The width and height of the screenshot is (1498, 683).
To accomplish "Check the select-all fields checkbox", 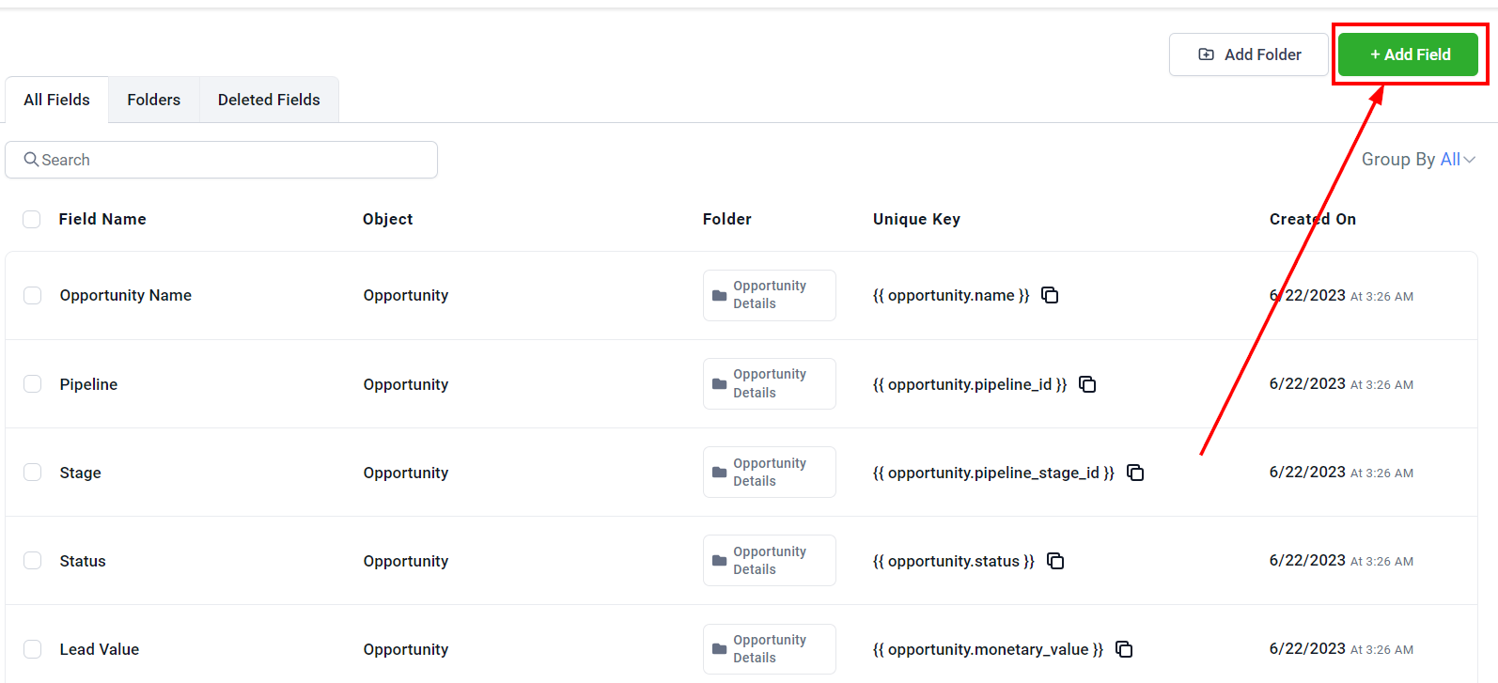I will (x=32, y=219).
